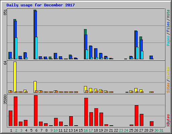Click day label 4 on x-axis
Viewport: 172px width, 134px height.
coord(26,130)
